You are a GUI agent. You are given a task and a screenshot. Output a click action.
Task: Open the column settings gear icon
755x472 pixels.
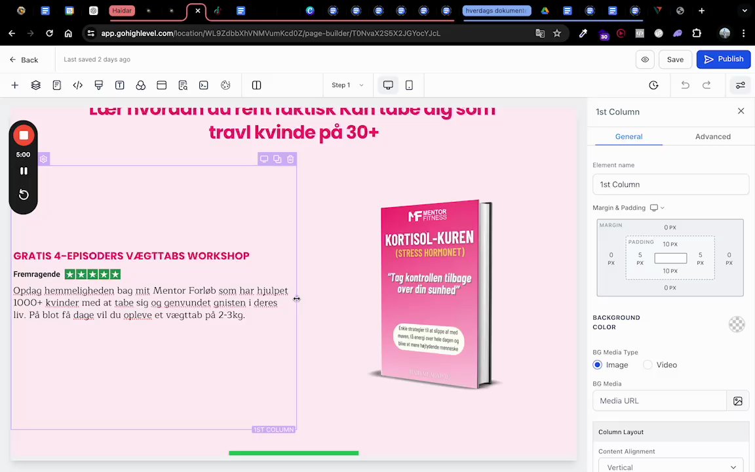(43, 159)
